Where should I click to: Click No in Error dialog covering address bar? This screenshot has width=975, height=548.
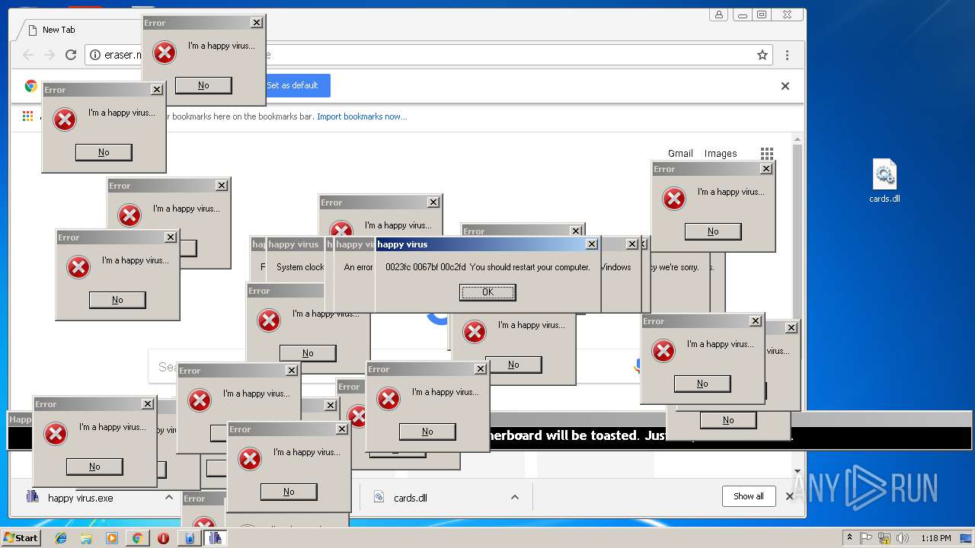pos(203,85)
